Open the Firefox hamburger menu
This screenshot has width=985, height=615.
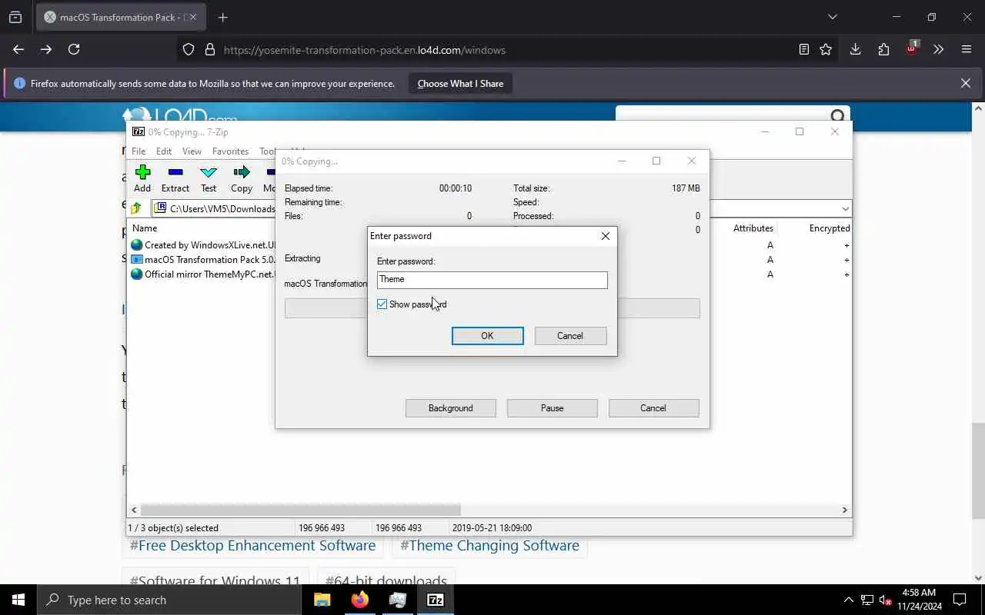tap(967, 49)
